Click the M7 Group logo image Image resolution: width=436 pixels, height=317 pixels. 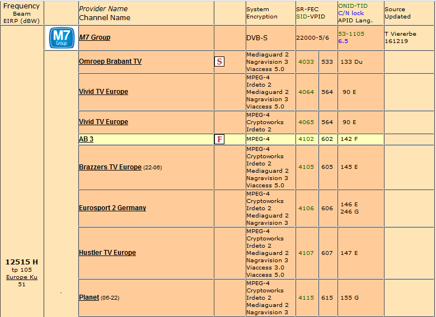(62, 38)
